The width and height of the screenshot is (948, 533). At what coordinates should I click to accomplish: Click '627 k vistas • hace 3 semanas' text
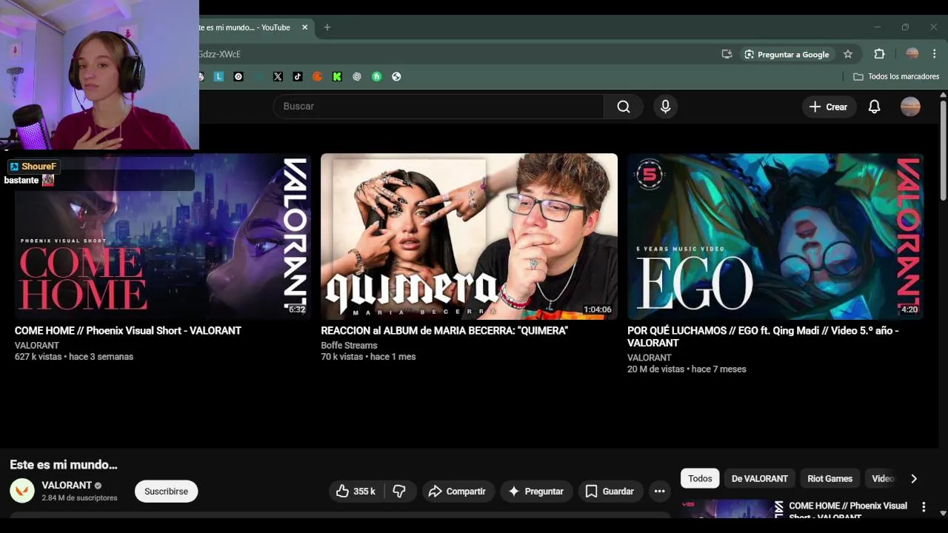pos(74,357)
